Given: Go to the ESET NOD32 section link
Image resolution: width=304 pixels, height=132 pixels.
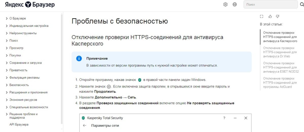Looking at the screenshot, I should [x=281, y=68].
